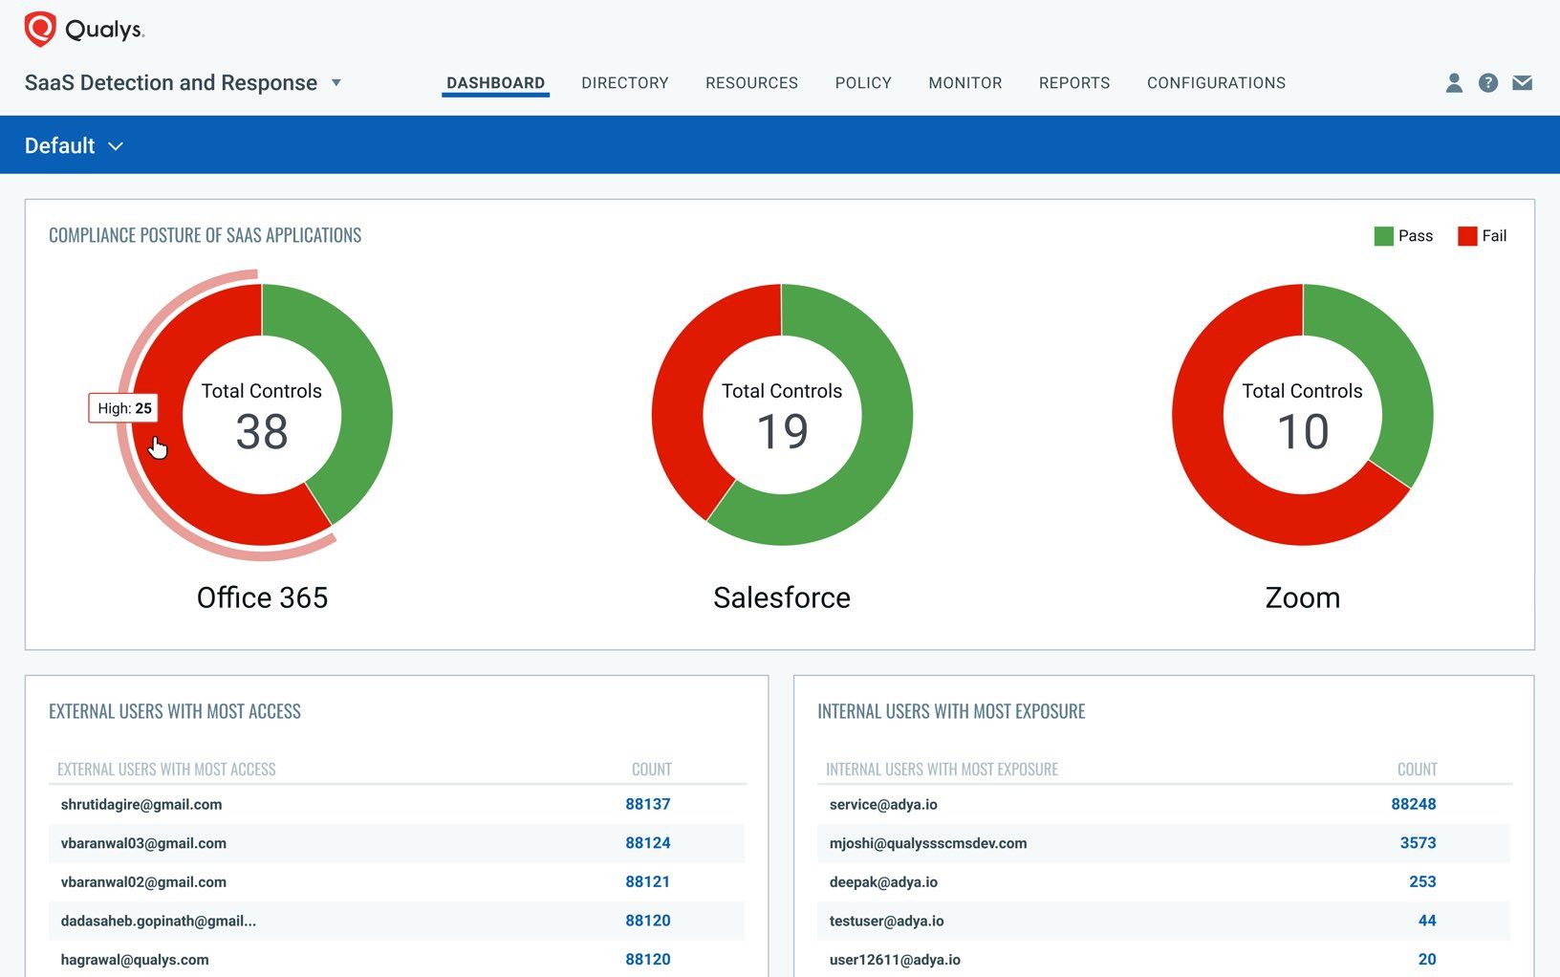The image size is (1560, 977).
Task: Click the red Fail legend swatch
Action: click(x=1465, y=235)
